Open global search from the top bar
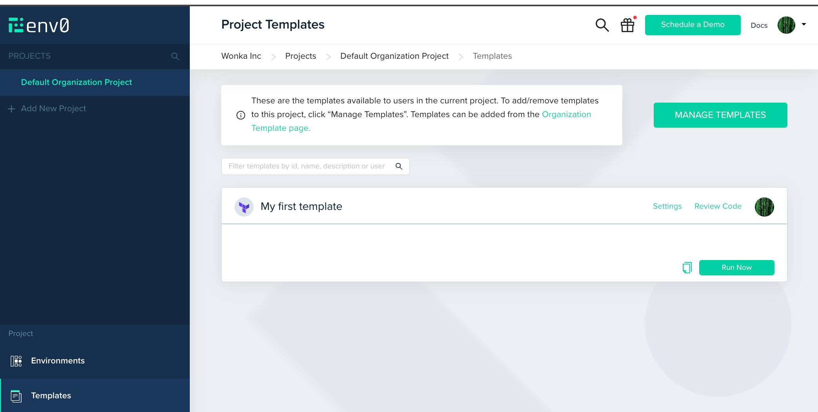The height and width of the screenshot is (412, 818). pyautogui.click(x=602, y=25)
